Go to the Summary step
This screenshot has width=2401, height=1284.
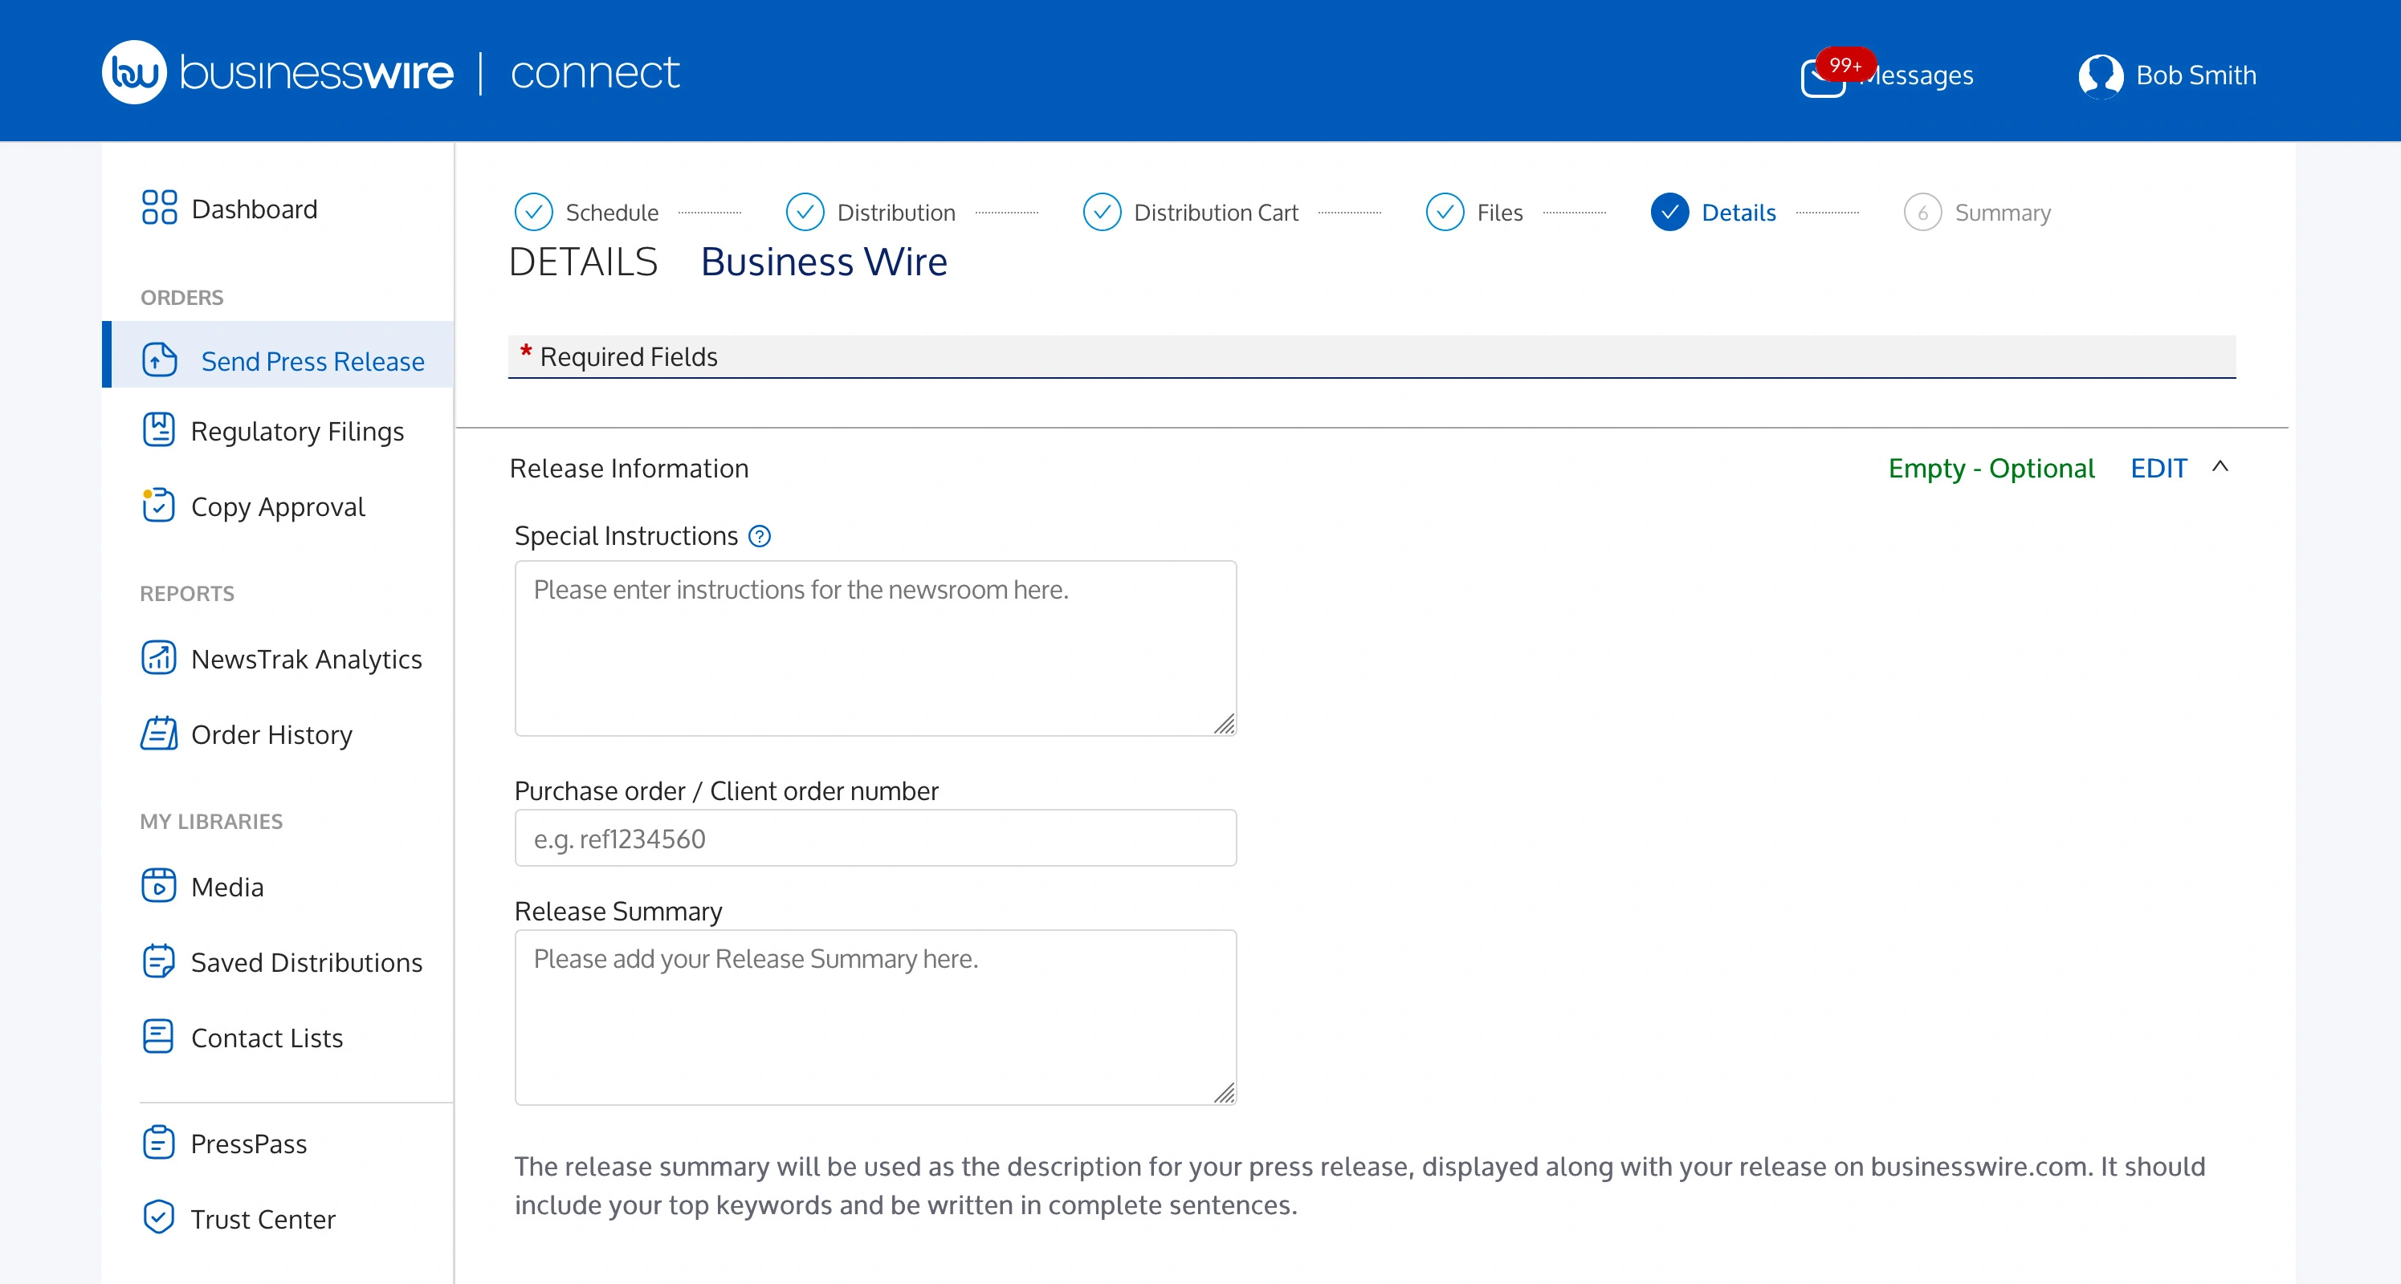point(1977,212)
